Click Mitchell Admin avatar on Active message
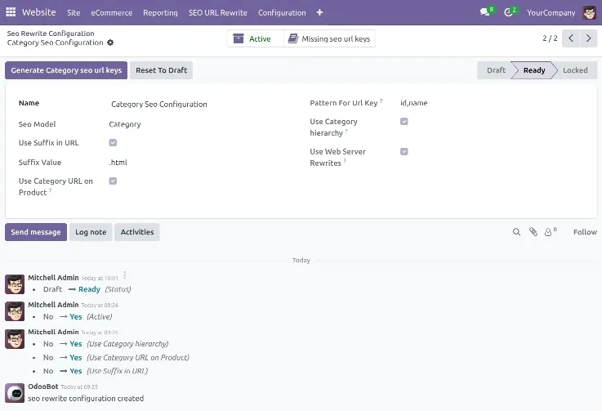 tap(15, 311)
